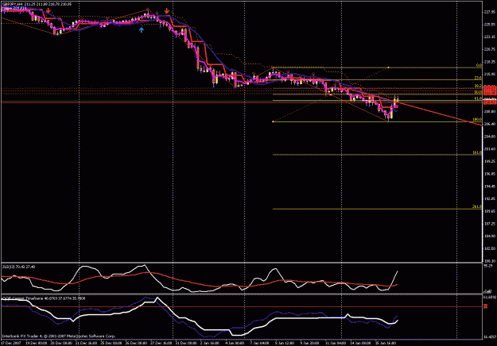The height and width of the screenshot is (346, 497).
Task: Click the red highlighted current price tag
Action: pos(490,102)
